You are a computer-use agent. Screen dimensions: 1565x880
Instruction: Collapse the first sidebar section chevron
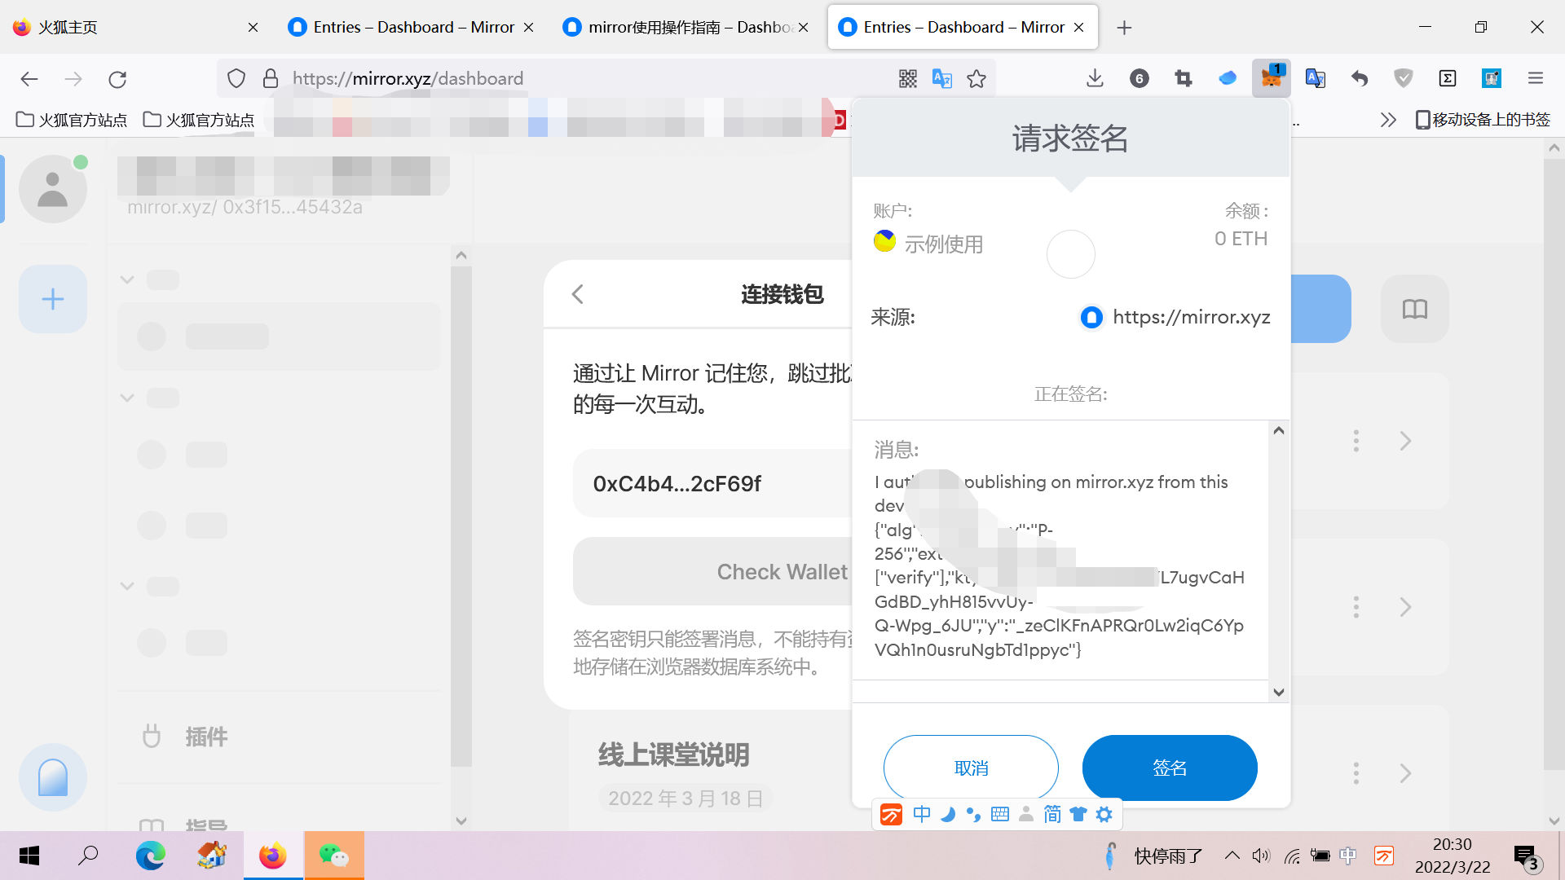tap(127, 279)
